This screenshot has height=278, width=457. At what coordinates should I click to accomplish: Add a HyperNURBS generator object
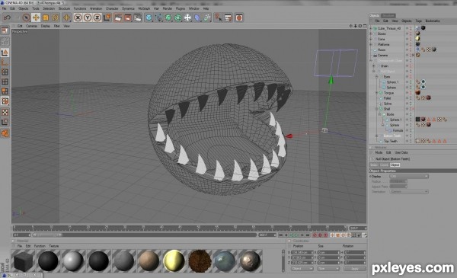tap(168, 18)
